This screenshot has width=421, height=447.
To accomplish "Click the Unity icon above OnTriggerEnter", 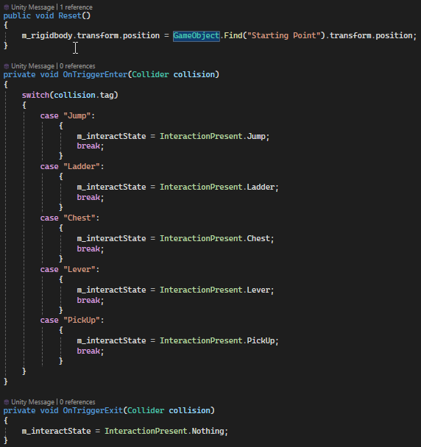I will coord(7,66).
